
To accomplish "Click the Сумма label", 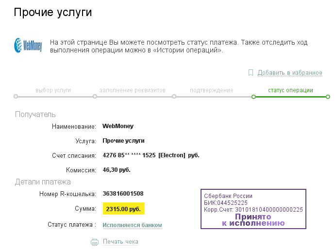I will click(85, 209).
